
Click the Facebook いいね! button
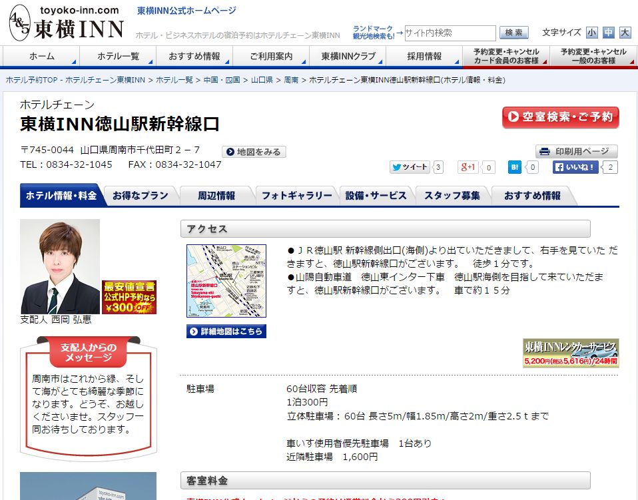click(x=575, y=167)
